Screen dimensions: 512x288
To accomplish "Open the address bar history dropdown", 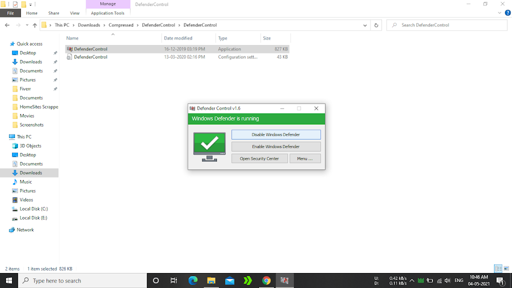I will point(365,25).
